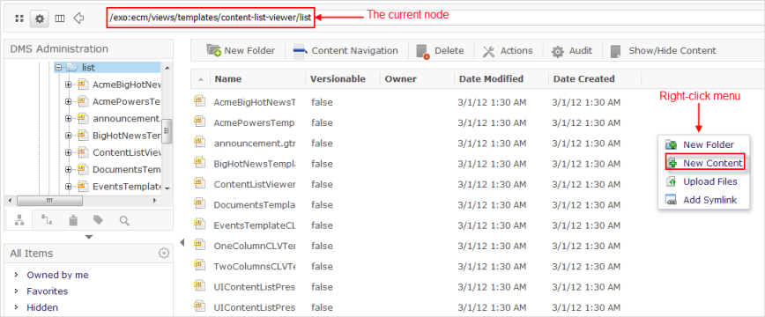The width and height of the screenshot is (765, 317).
Task: Click tree scroll down arrow
Action: tap(167, 188)
